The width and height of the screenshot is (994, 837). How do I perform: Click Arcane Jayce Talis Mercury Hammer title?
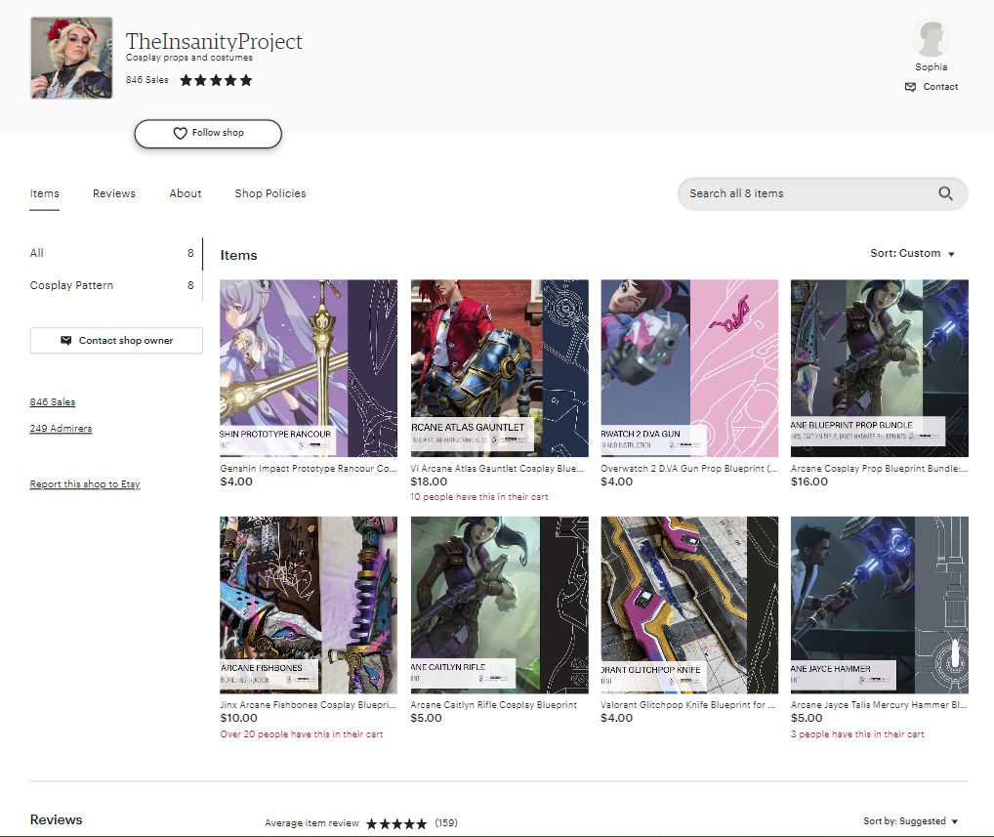[879, 705]
